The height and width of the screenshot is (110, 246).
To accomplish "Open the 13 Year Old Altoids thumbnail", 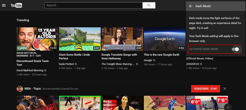I will 37,39.
